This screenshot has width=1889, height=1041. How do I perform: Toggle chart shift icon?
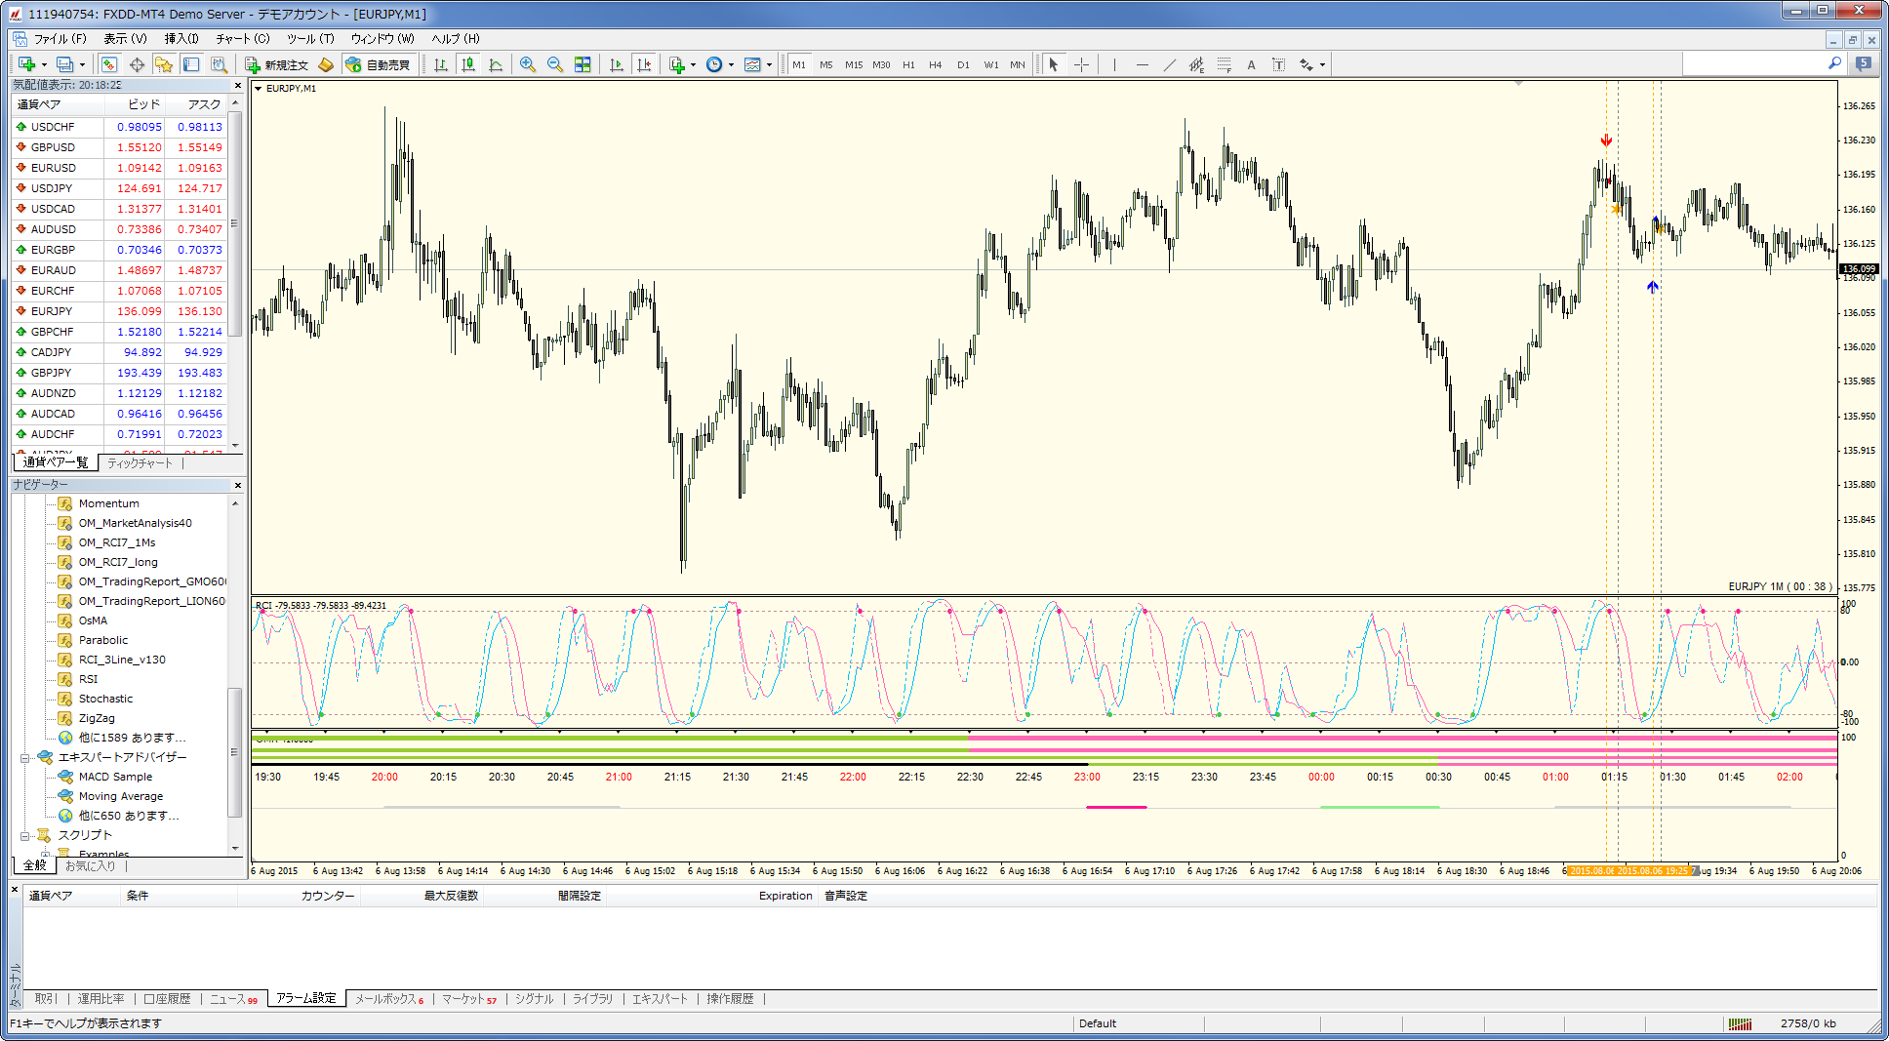(x=644, y=64)
